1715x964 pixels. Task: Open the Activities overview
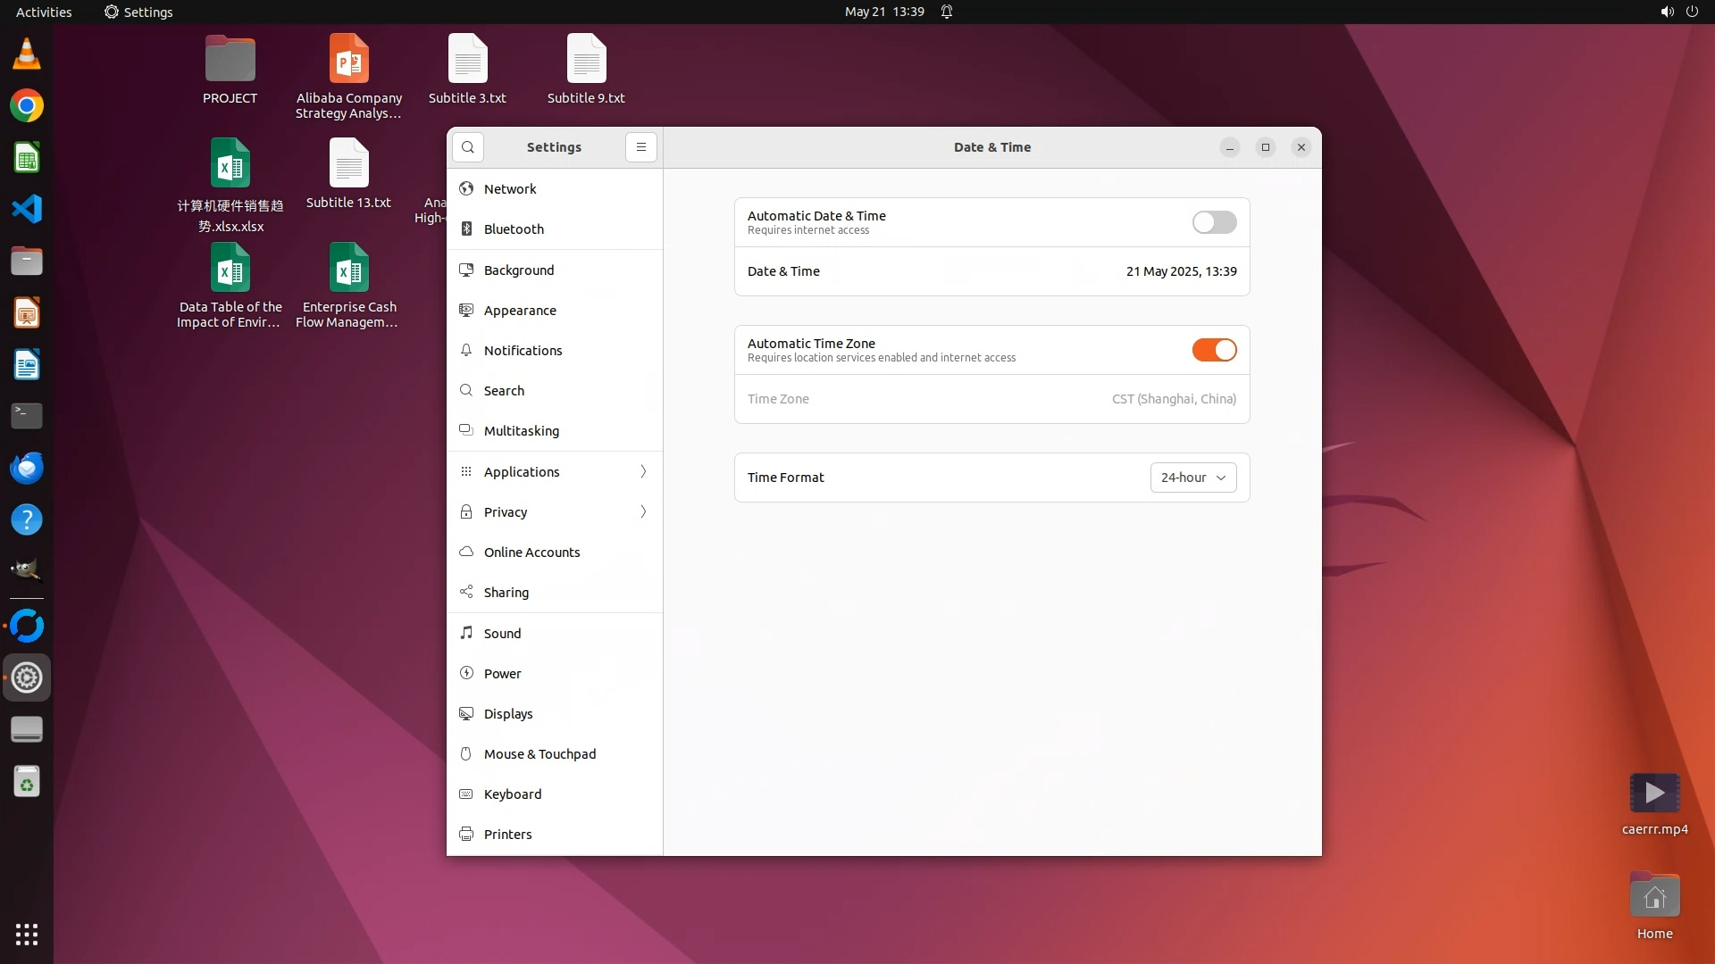[x=44, y=12]
